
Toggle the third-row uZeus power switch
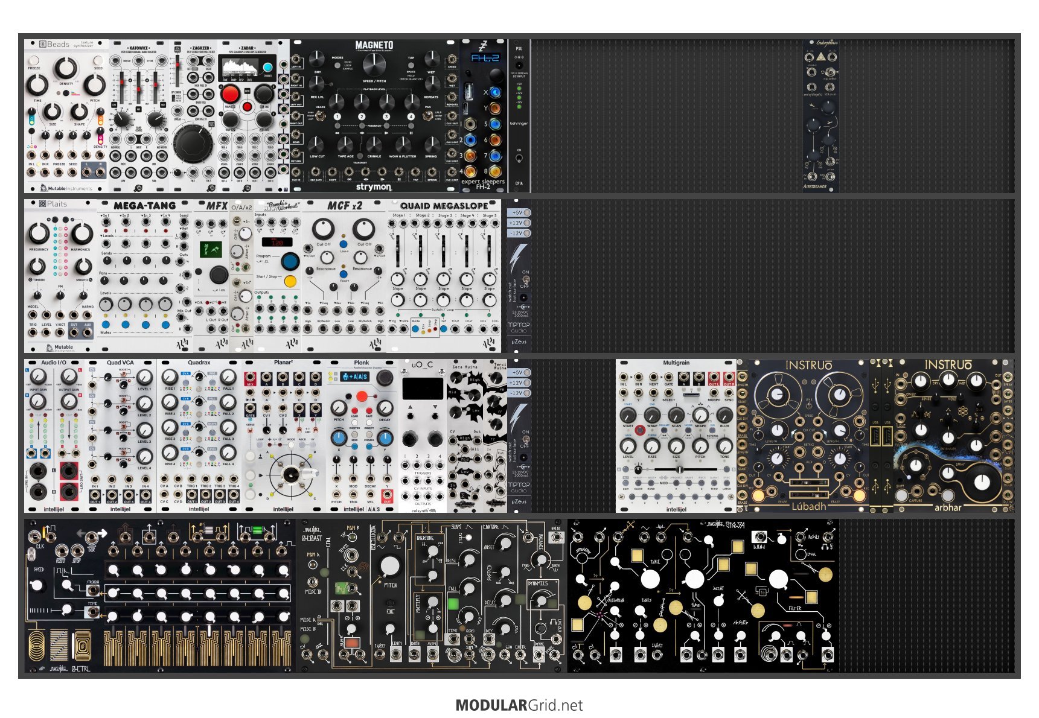pos(525,440)
